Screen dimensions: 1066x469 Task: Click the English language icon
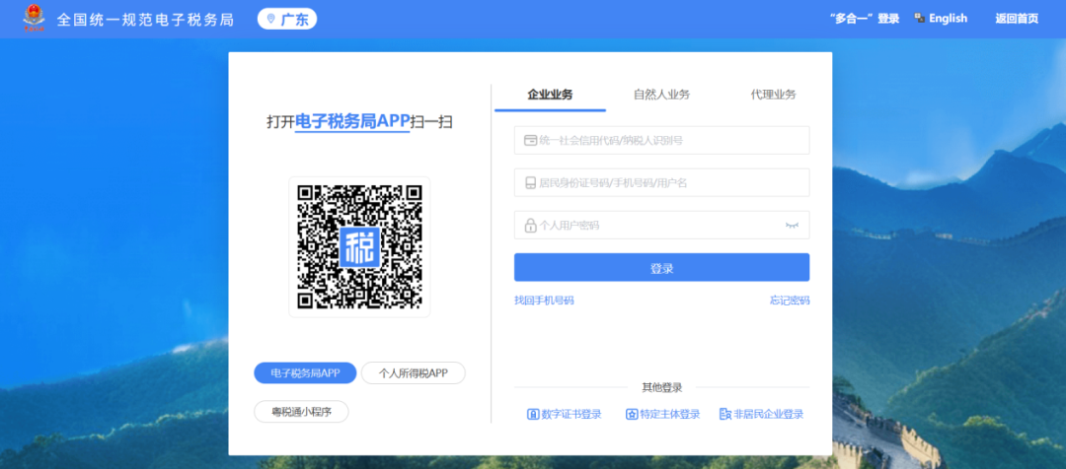(x=920, y=18)
